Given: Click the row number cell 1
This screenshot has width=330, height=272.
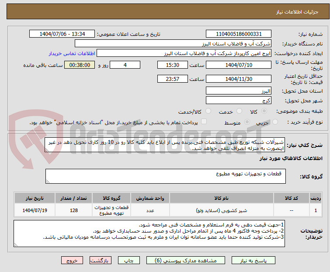Looking at the screenshot, I should (316, 210).
